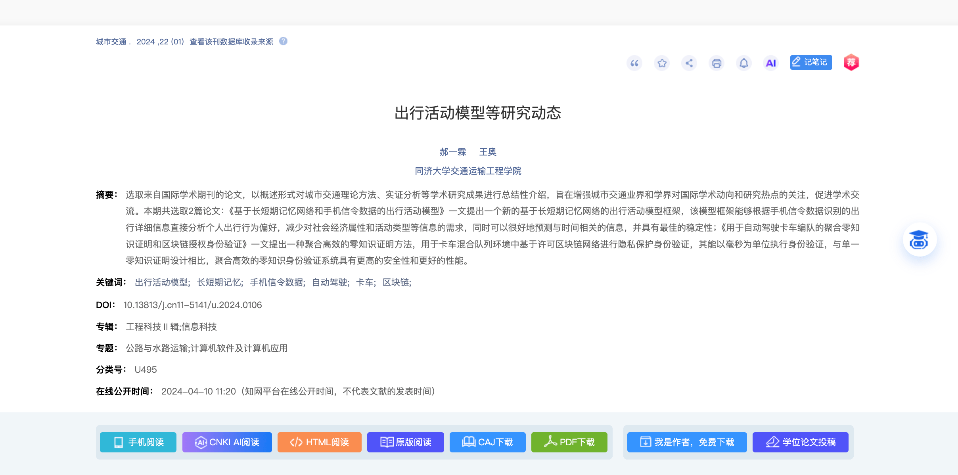Open the floating robot helper icon
The height and width of the screenshot is (475, 958).
point(919,240)
